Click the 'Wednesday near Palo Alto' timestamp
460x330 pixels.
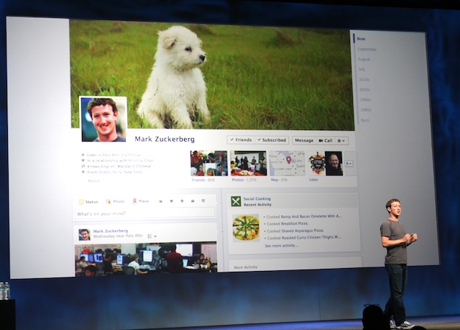[x=118, y=236]
